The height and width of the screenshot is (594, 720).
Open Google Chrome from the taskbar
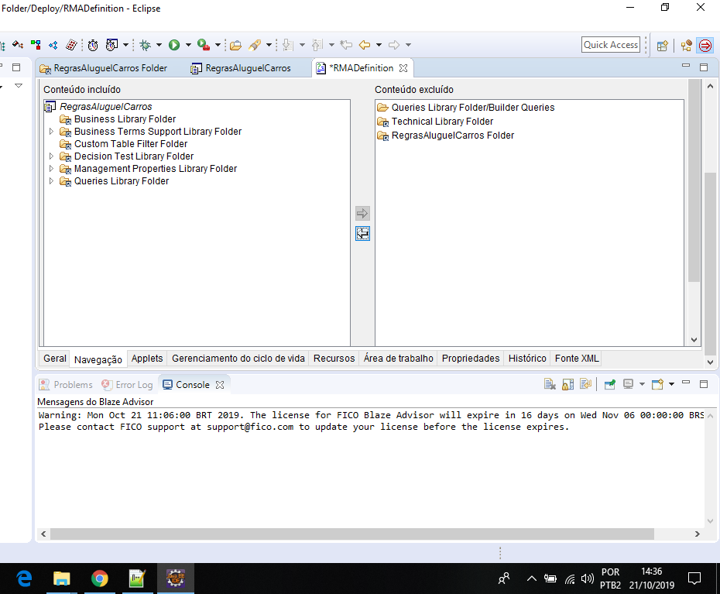[x=99, y=579]
